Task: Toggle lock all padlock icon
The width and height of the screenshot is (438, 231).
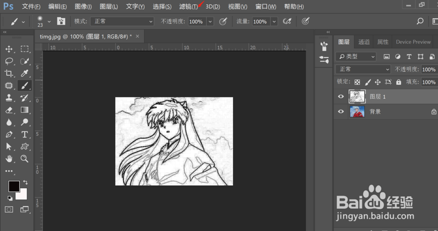Action: pos(399,82)
